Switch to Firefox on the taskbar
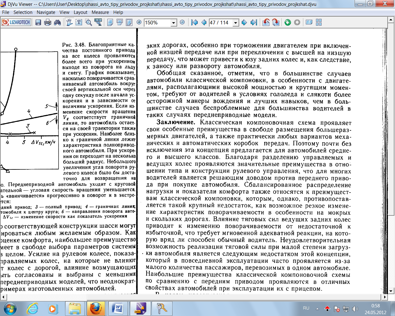This screenshot has height=316, width=395. pos(96,308)
